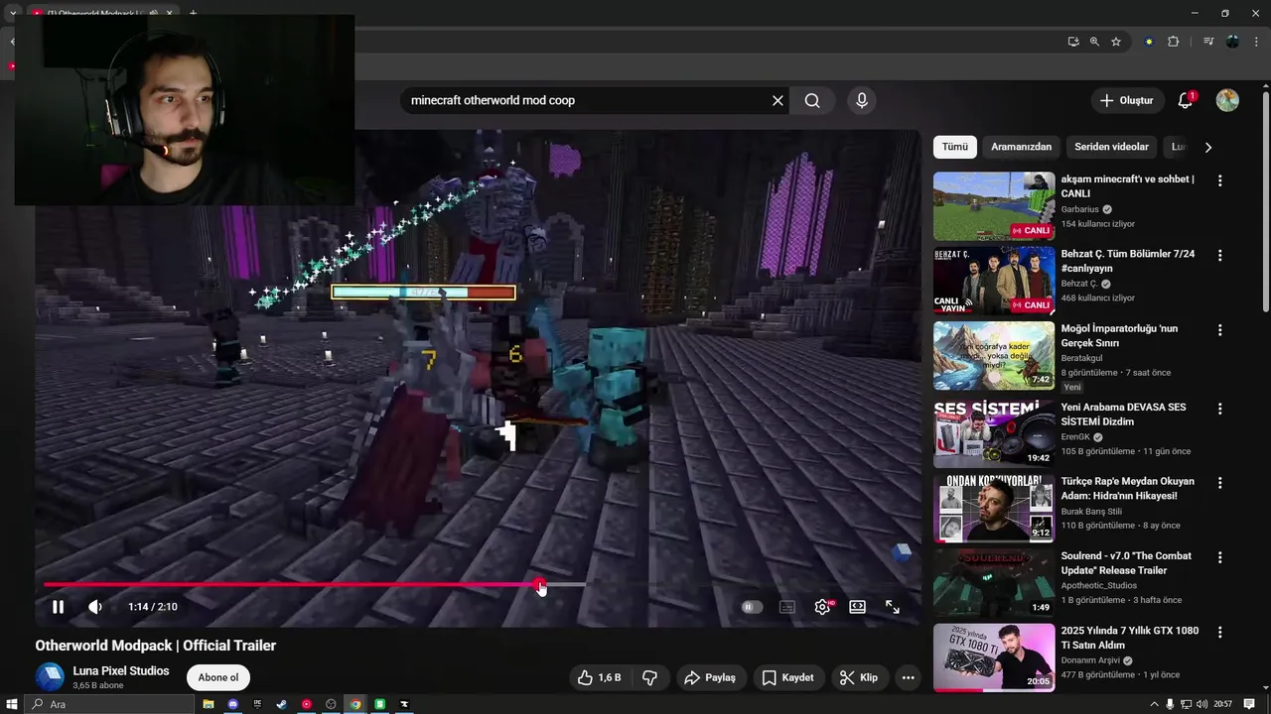Screen dimensions: 1271x714
Task: Open the player settings gear
Action: 822,607
